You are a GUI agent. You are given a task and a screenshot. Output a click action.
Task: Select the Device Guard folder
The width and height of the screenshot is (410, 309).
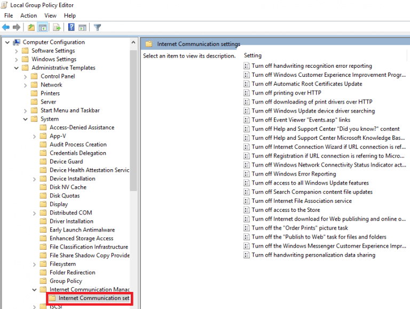(66, 162)
